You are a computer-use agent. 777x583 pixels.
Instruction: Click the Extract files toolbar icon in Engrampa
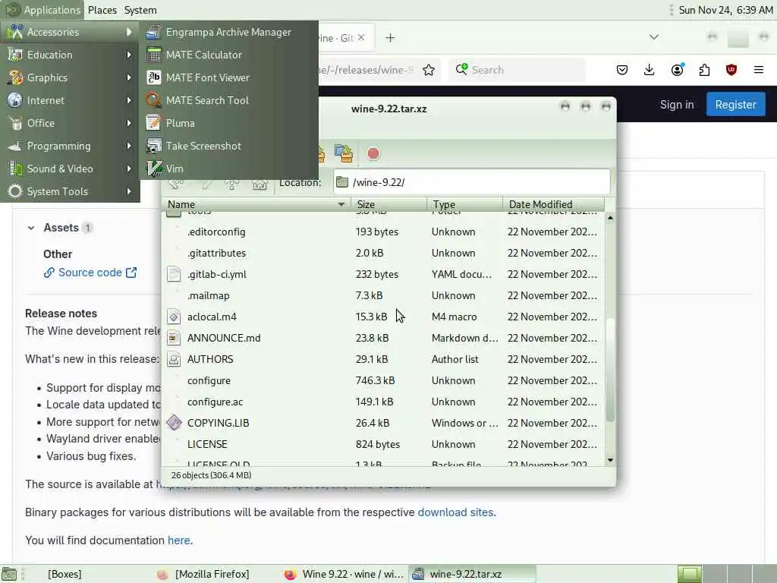point(344,153)
